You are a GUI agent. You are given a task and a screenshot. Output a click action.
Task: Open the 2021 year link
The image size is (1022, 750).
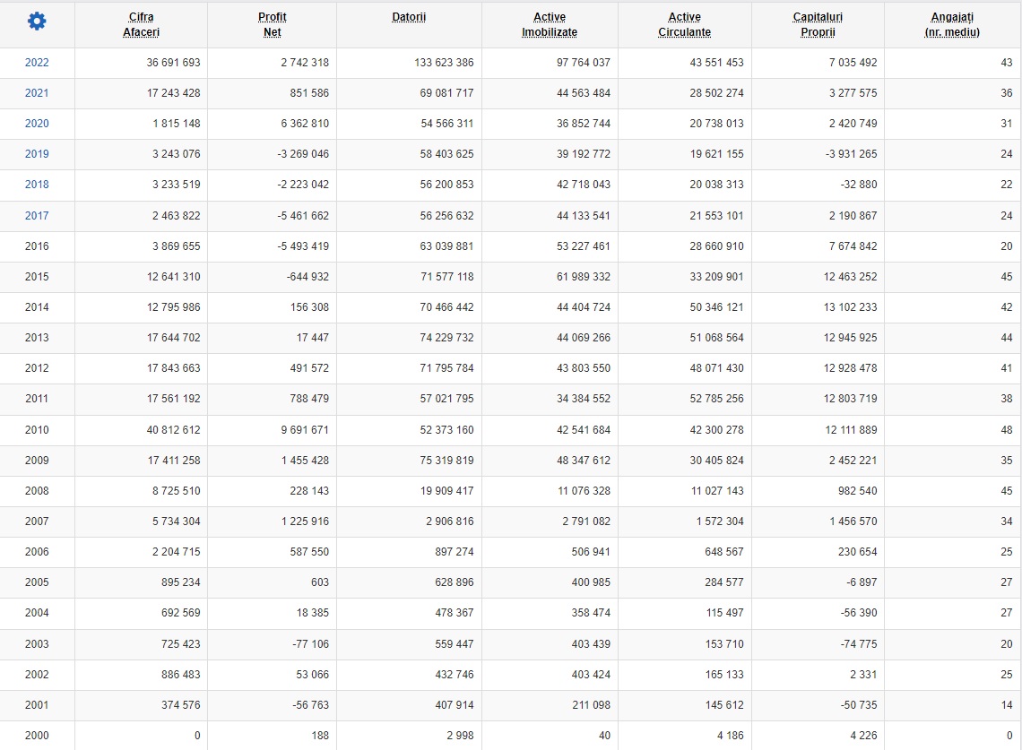pyautogui.click(x=37, y=93)
